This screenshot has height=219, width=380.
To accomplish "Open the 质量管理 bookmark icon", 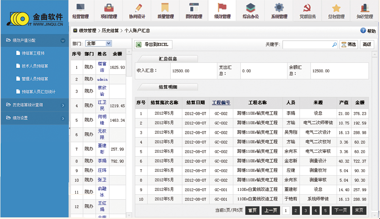I will pyautogui.click(x=165, y=8).
